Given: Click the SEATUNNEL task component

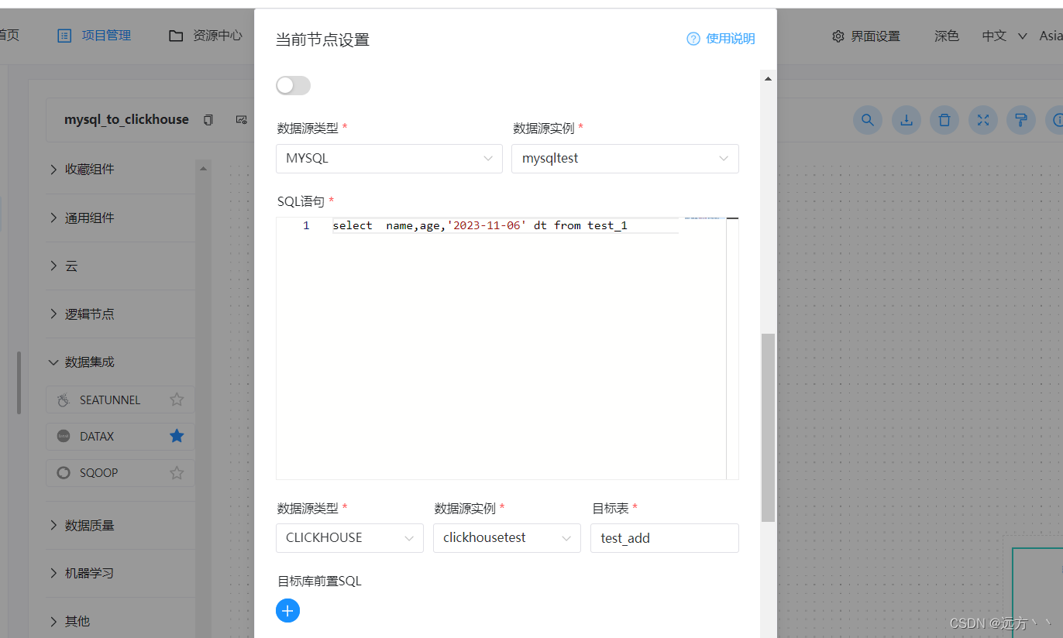Looking at the screenshot, I should (x=120, y=400).
